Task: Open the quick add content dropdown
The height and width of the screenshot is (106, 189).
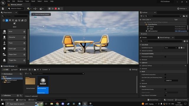Action: click(29, 9)
